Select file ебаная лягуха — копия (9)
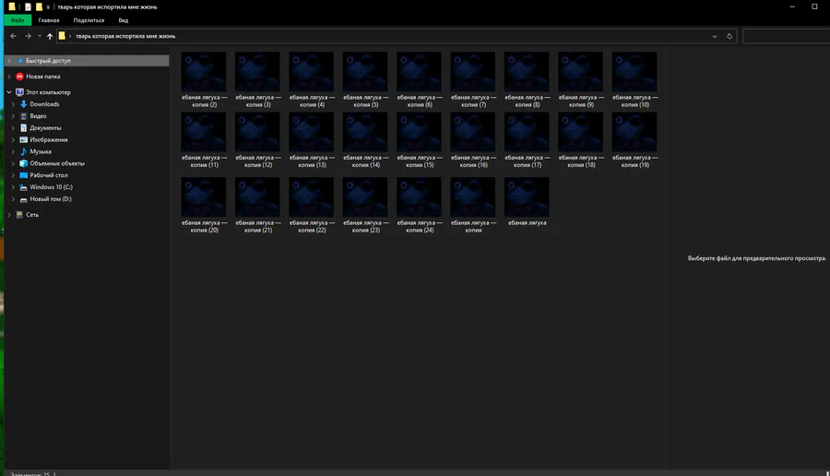Image resolution: width=830 pixels, height=476 pixels. pos(581,80)
